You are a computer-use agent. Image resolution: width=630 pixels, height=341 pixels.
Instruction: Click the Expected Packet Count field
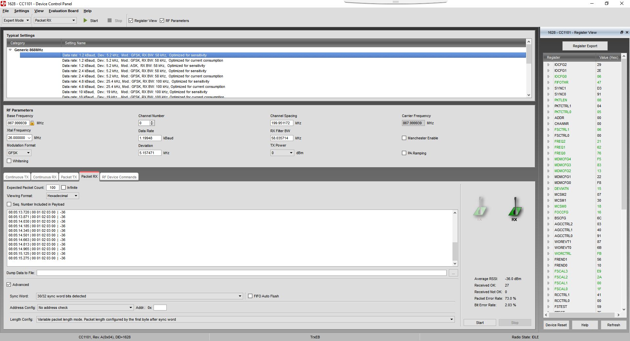pos(53,188)
